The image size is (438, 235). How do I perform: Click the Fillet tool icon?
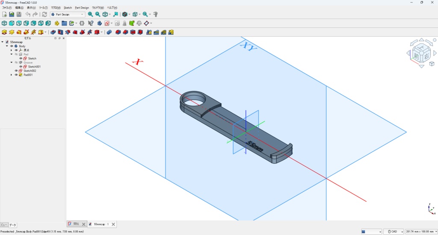coord(118,32)
